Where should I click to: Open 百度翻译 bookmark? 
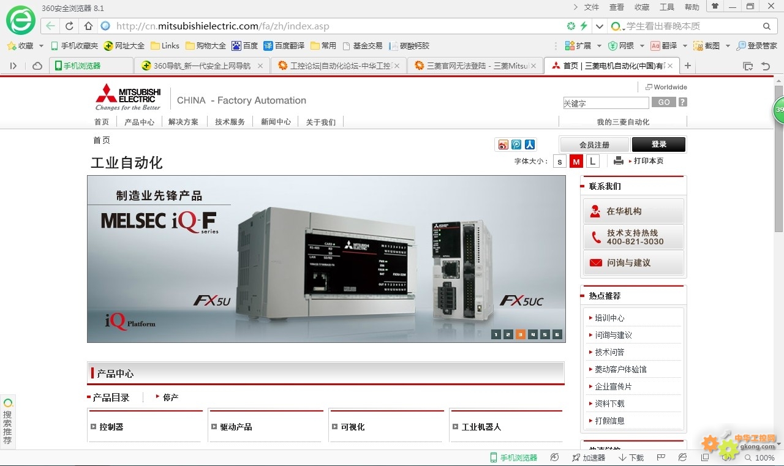284,46
